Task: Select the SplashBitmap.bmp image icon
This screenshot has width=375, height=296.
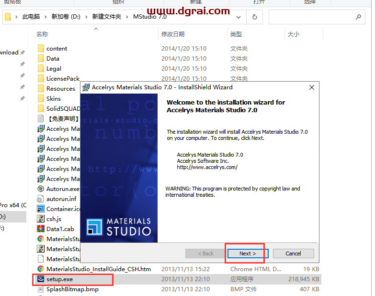Action: coord(41,289)
